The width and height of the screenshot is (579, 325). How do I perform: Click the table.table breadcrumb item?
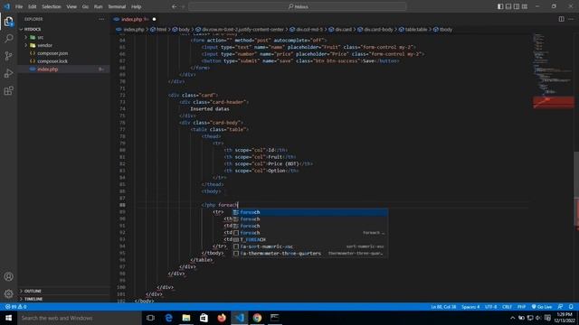point(413,30)
